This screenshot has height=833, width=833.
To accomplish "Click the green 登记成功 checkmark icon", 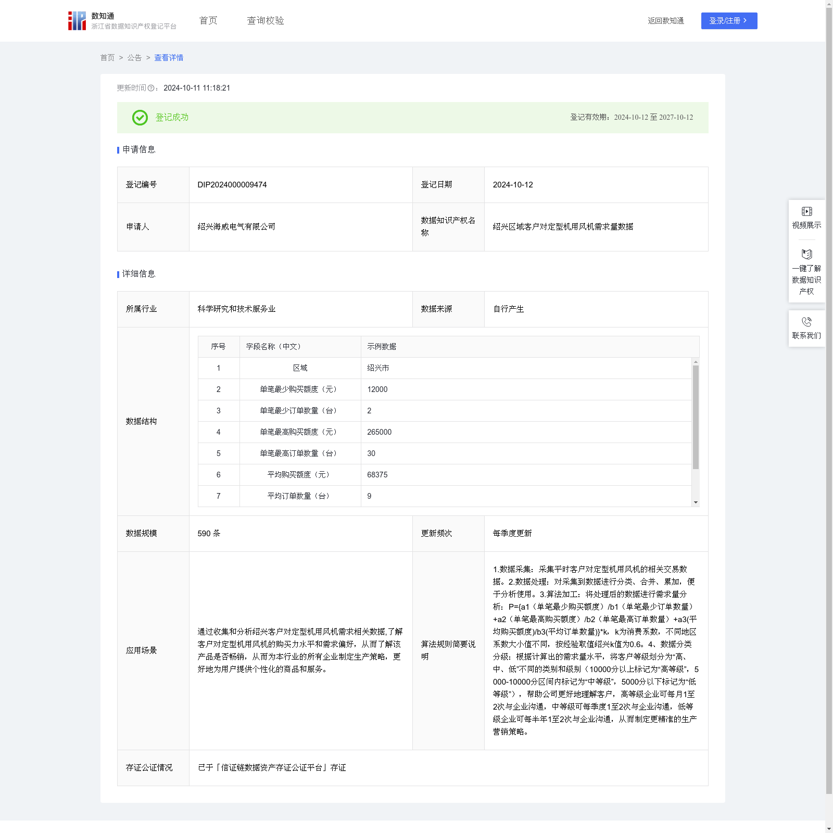I will [x=140, y=118].
